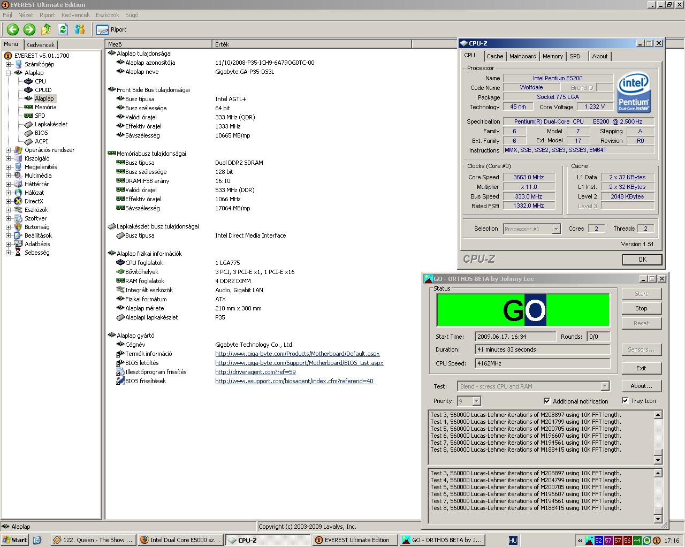Click the Szoftver icon in tree
Image resolution: width=685 pixels, height=548 pixels.
pos(18,218)
